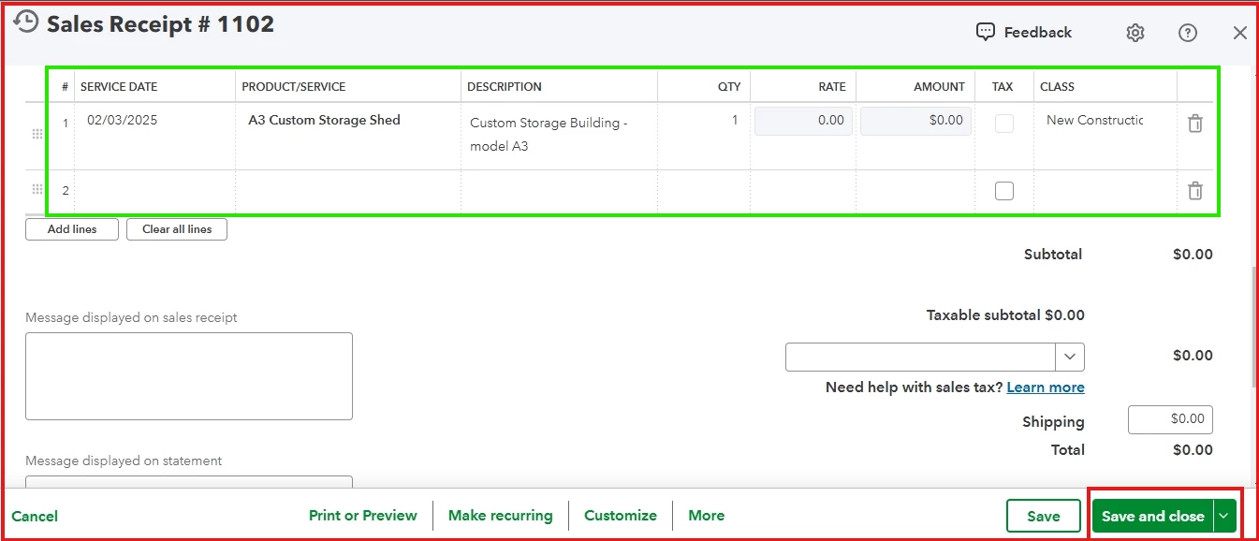This screenshot has width=1259, height=541.
Task: Grab the drag handle of row 2
Action: 37,189
